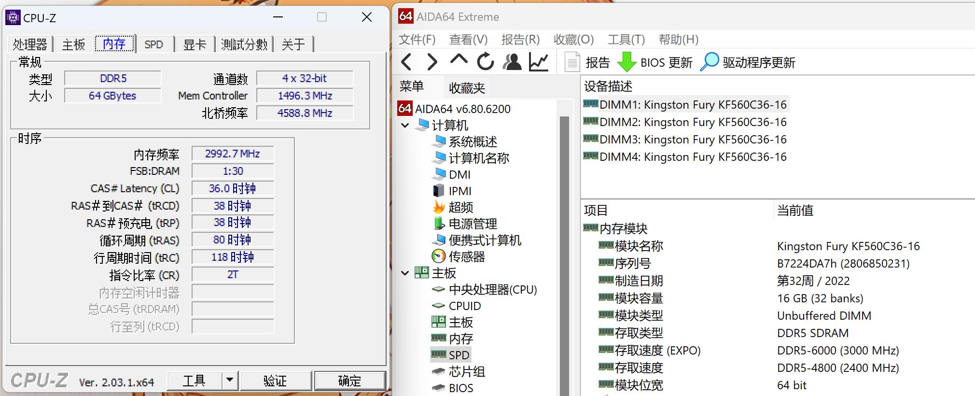Open 驱动程序更新 with magnifier icon
Screen dimensions: 975x396
pos(747,62)
